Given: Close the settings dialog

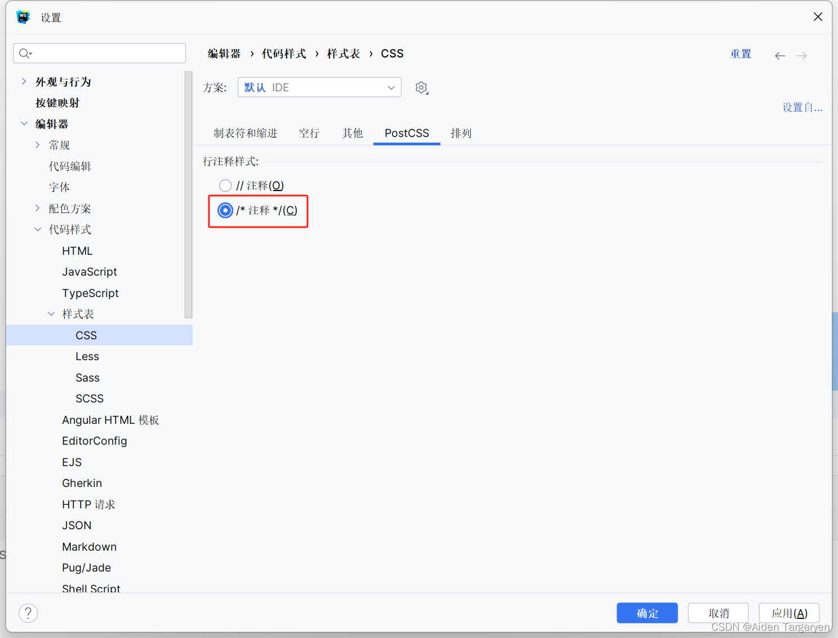Looking at the screenshot, I should pos(818,17).
